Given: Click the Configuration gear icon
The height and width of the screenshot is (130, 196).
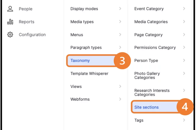Looking at the screenshot, I should click(10, 35).
